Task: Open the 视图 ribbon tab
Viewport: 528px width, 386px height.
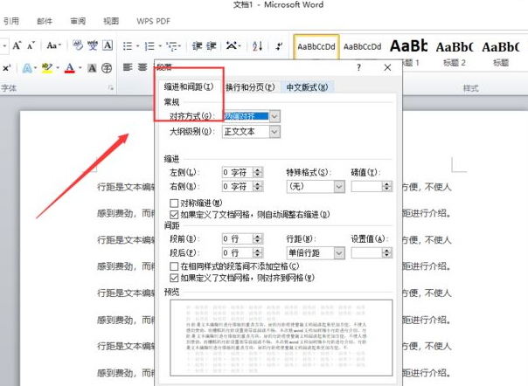Action: (111, 20)
